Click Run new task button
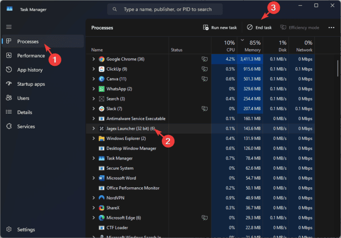This screenshot has height=238, width=341. pos(220,28)
